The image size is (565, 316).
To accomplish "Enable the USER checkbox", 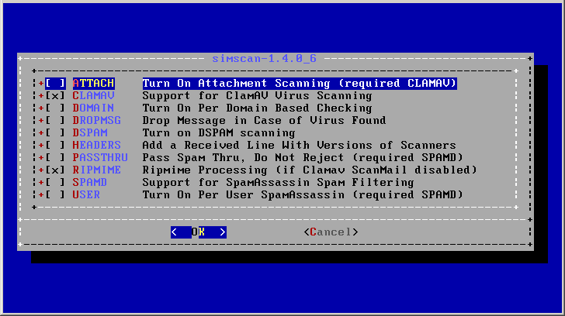I will coord(55,195).
